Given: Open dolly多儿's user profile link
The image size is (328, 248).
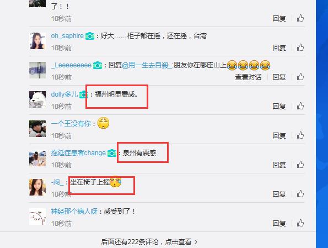Looking at the screenshot, I should (64, 94).
